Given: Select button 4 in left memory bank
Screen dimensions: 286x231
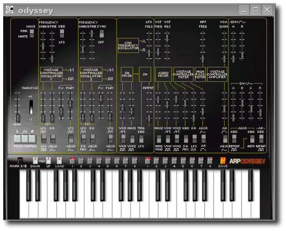Looking at the screenshot, I should point(99,161).
